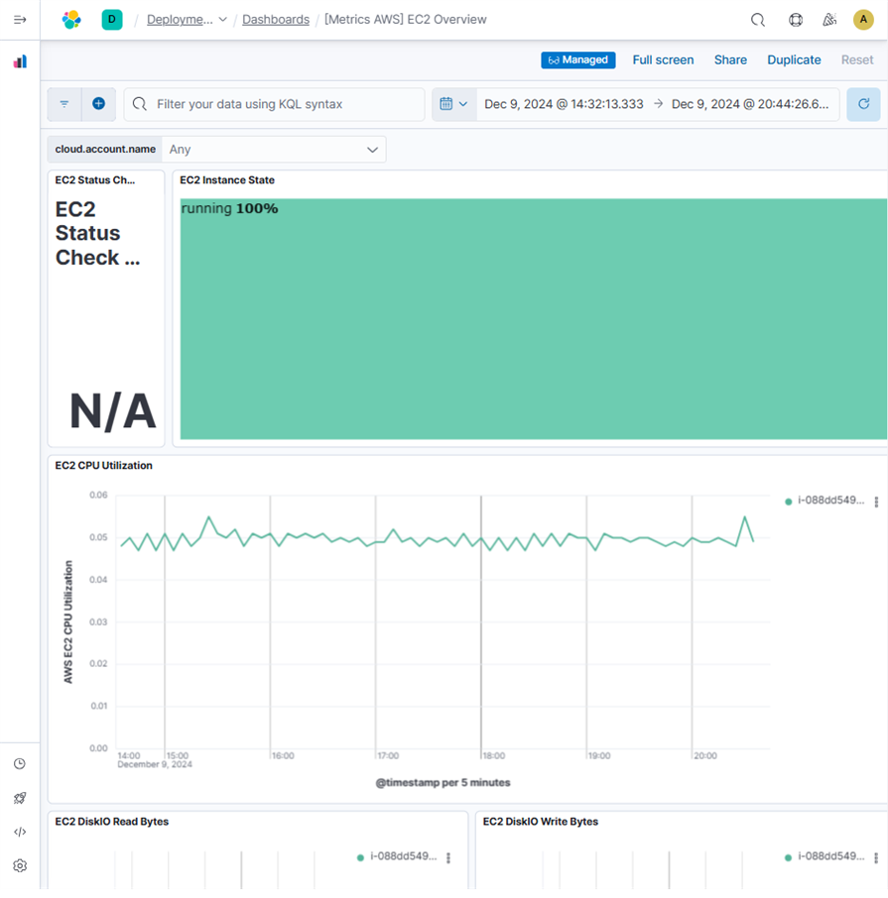Image resolution: width=888 pixels, height=898 pixels.
Task: Open the newsfeed celebration icon
Action: (x=829, y=20)
